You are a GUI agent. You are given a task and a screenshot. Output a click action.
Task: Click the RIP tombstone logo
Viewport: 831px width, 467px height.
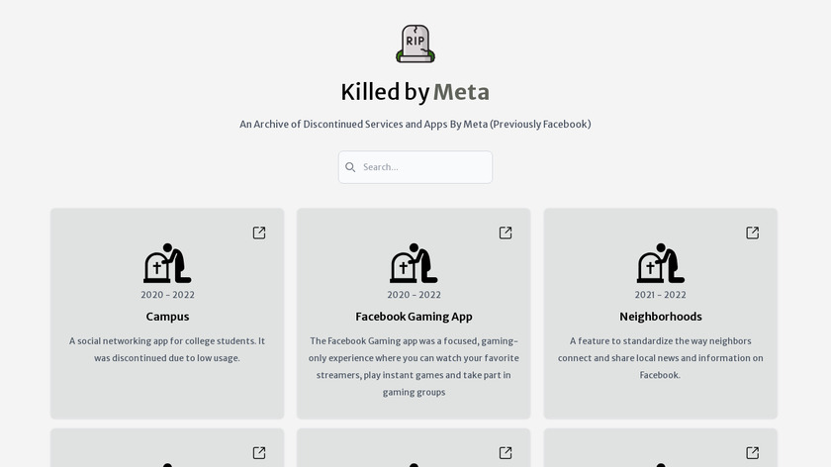(x=415, y=45)
